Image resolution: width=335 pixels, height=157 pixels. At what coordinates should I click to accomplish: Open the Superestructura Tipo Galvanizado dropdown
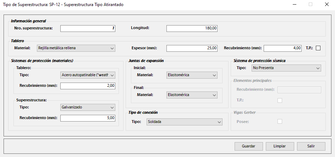88,107
